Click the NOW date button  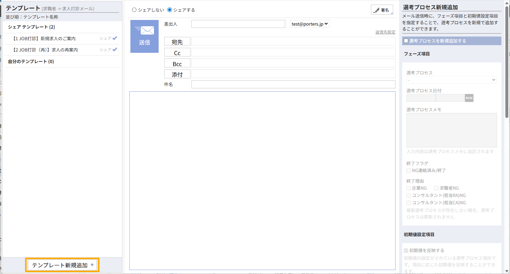tap(469, 98)
